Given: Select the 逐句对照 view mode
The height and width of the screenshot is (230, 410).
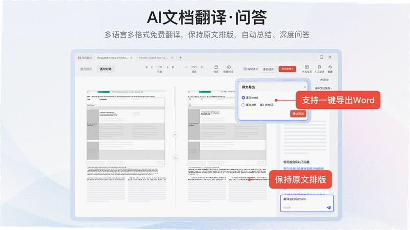Looking at the screenshot, I should (x=106, y=69).
